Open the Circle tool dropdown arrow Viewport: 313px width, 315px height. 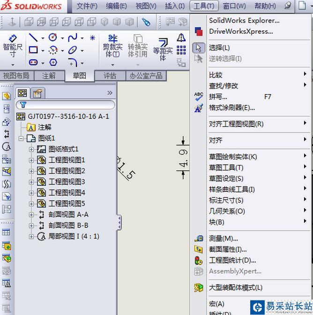(62, 38)
